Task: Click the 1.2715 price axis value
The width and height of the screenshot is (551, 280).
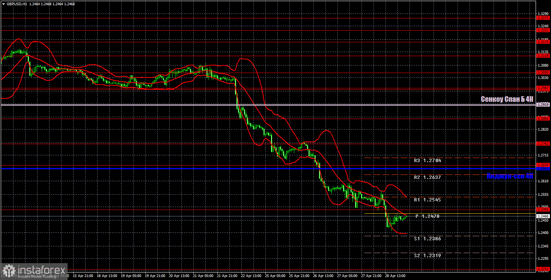Action: click(x=543, y=155)
